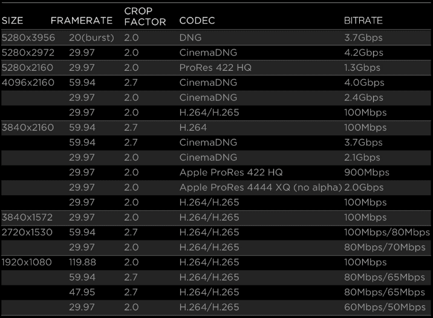
Task: Select the 5280x3956 size cell
Action: click(28, 37)
